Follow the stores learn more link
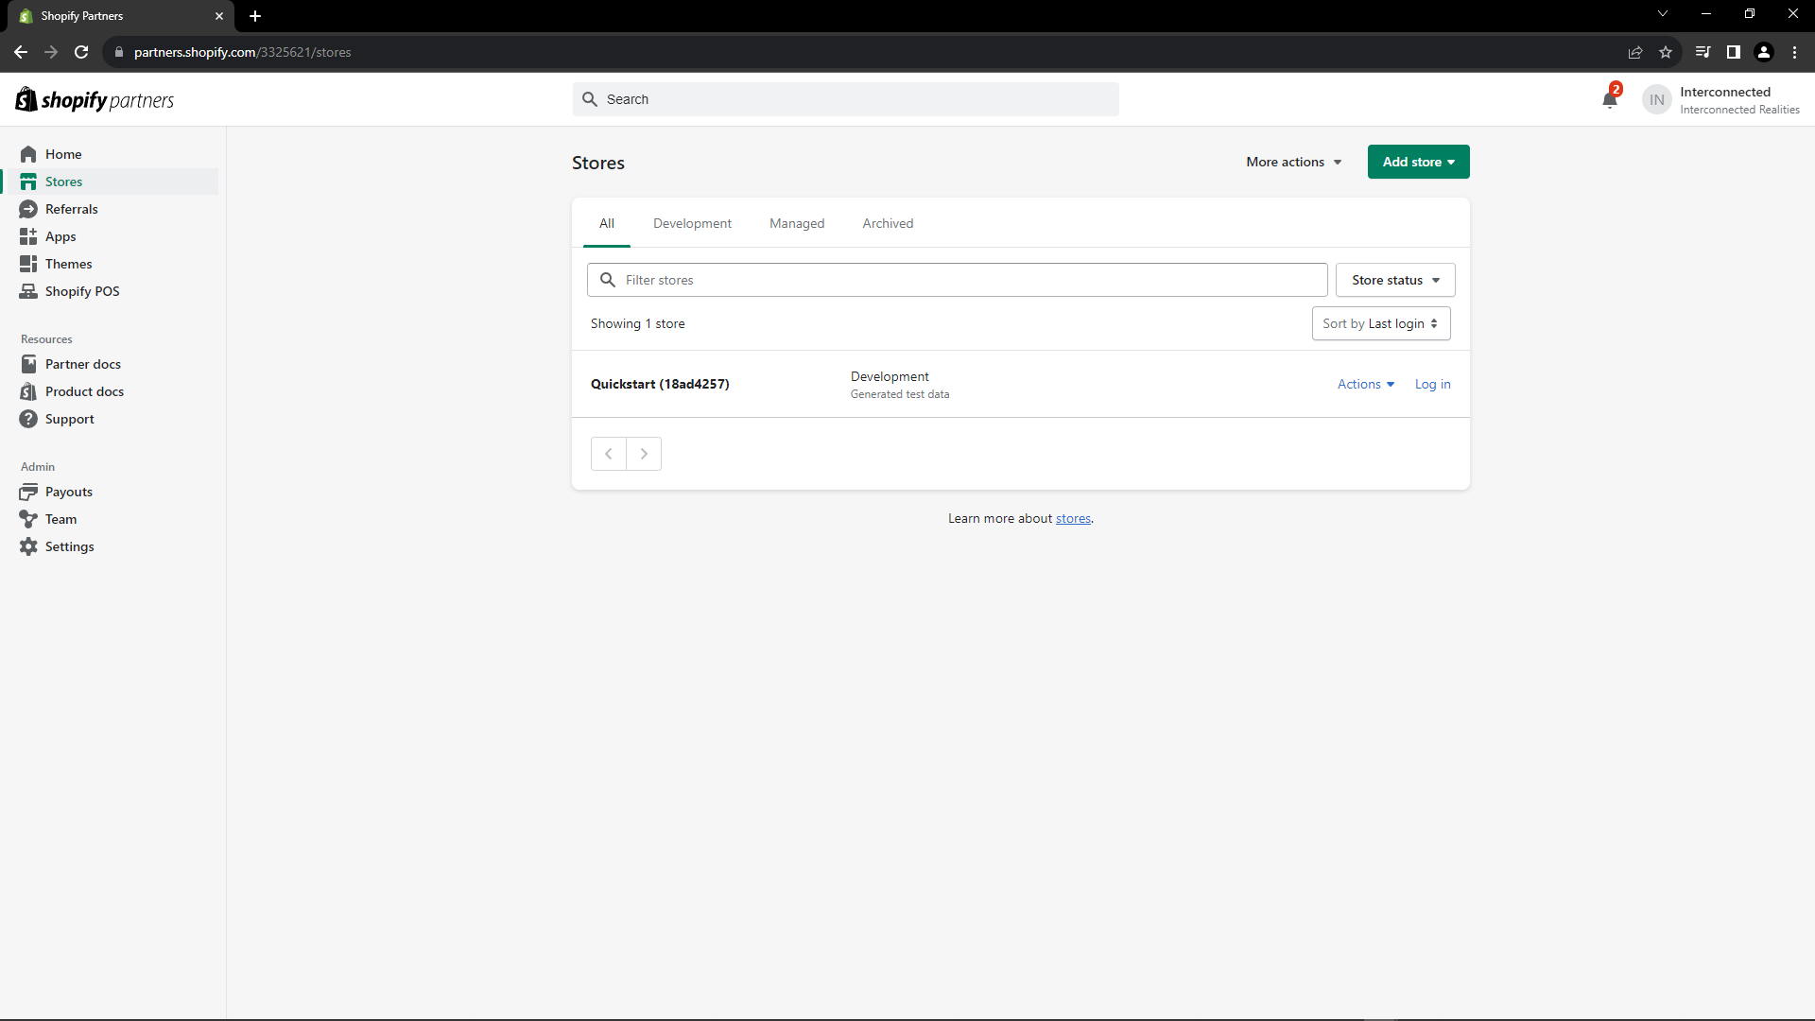1815x1021 pixels. click(1073, 518)
